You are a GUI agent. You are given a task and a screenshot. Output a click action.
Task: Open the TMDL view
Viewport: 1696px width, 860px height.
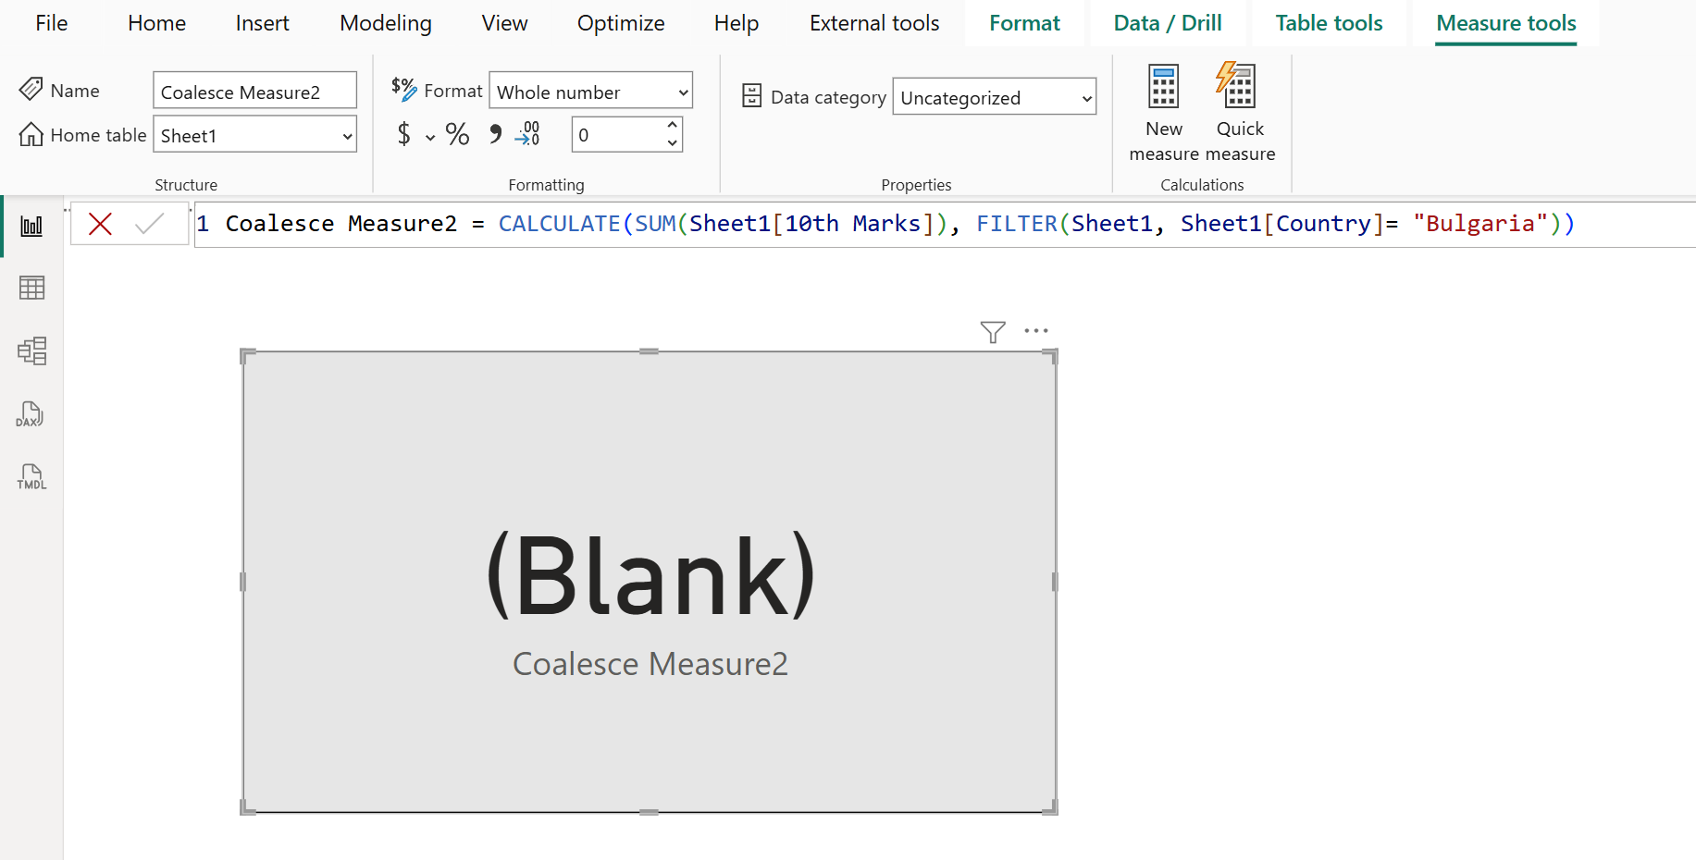(31, 476)
